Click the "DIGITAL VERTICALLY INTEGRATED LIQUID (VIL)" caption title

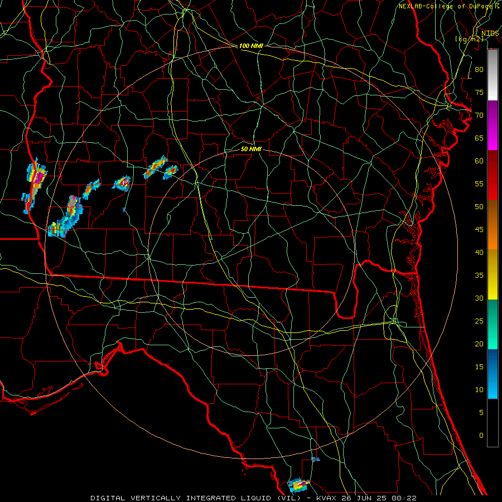click(x=195, y=498)
